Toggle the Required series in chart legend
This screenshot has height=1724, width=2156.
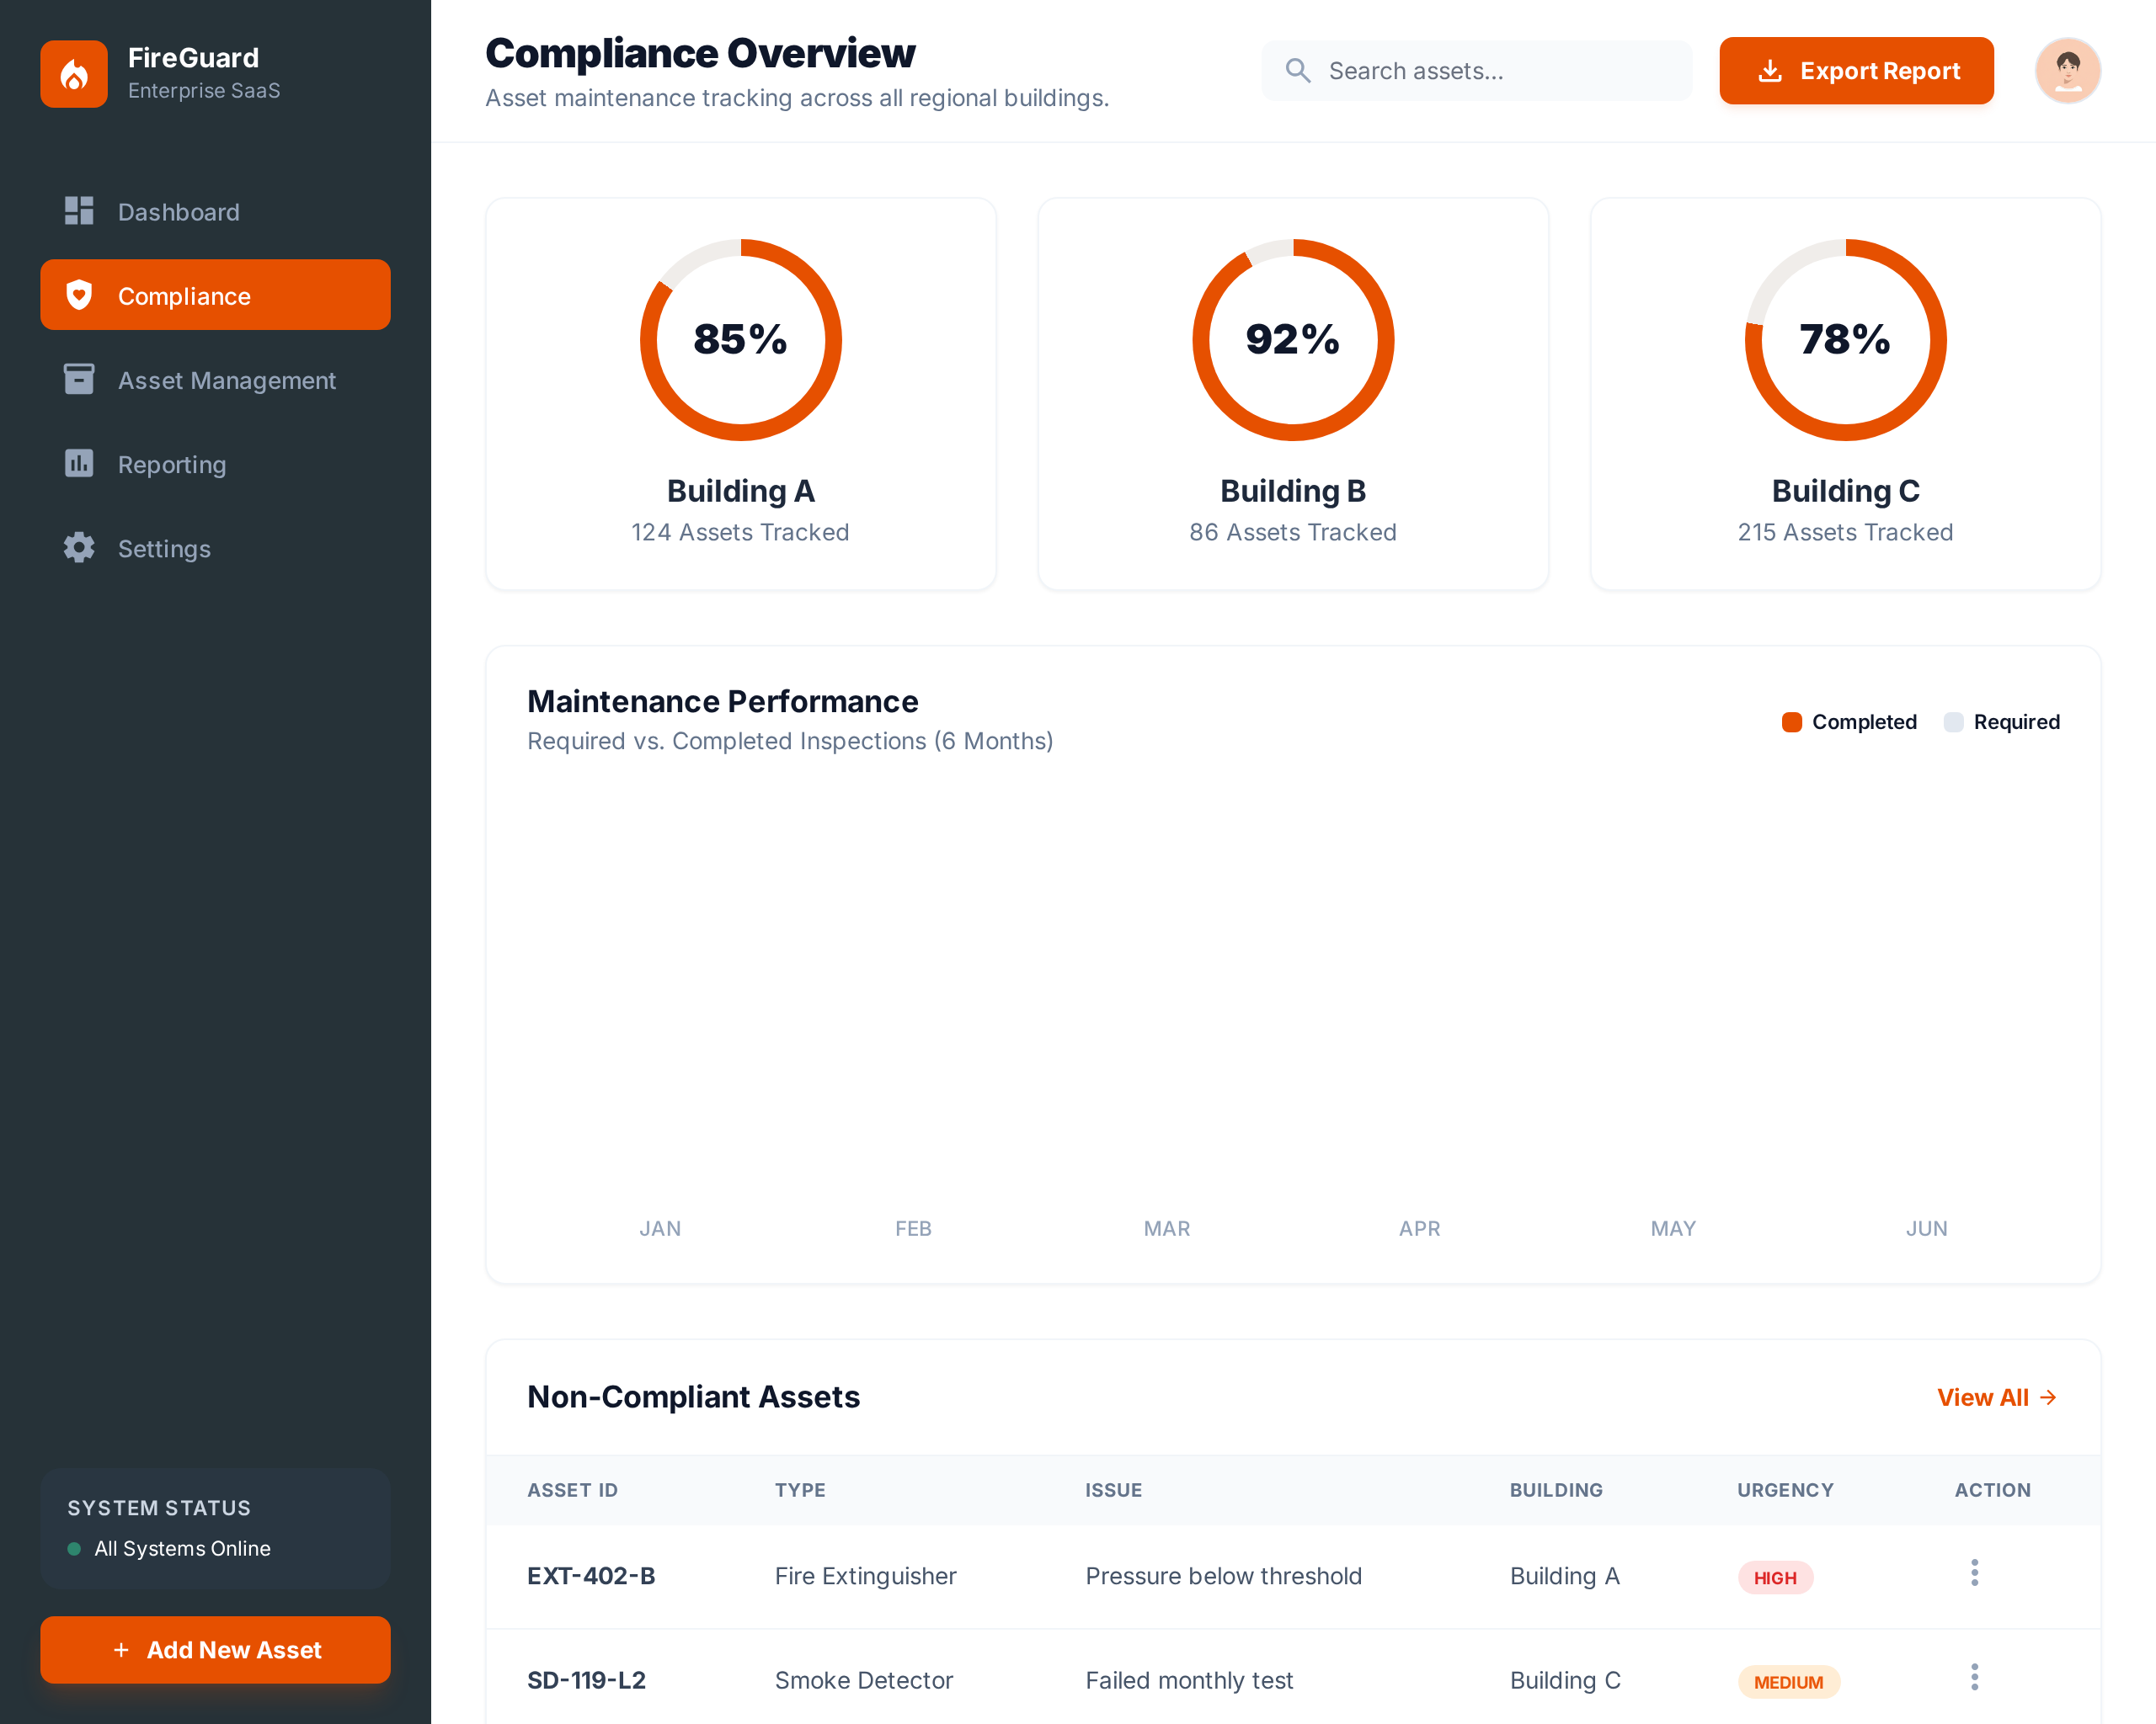point(2001,721)
